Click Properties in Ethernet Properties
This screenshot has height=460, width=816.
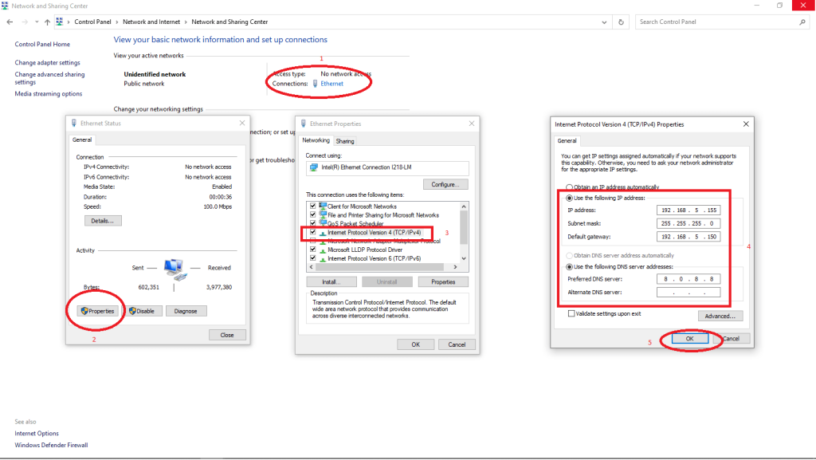[x=443, y=281]
